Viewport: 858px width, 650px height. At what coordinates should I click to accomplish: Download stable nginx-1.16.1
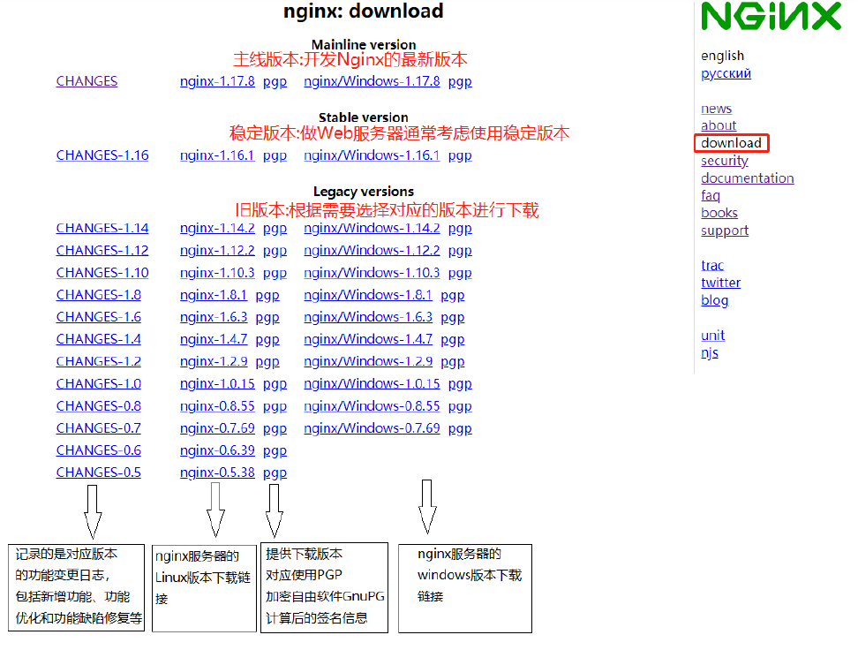coord(217,155)
